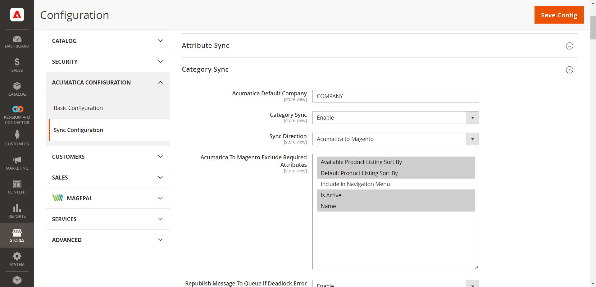The height and width of the screenshot is (287, 596).
Task: Click the Save Config button
Action: pyautogui.click(x=558, y=15)
